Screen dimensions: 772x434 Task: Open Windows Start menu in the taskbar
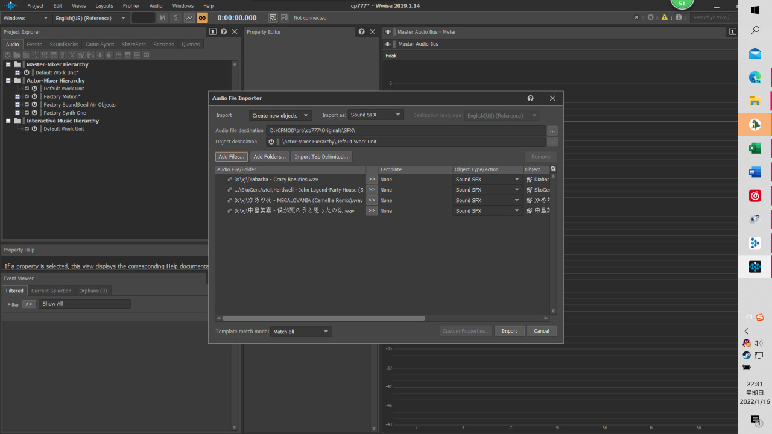[x=755, y=10]
